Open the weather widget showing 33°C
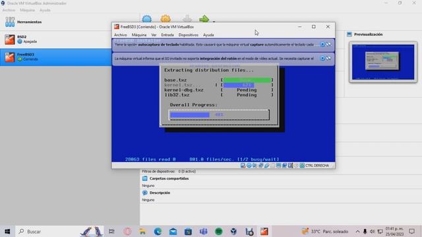Viewport: 422px width, 237px height. click(324, 231)
